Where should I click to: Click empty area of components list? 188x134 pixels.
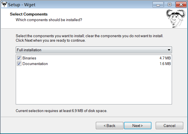[x=94, y=85]
